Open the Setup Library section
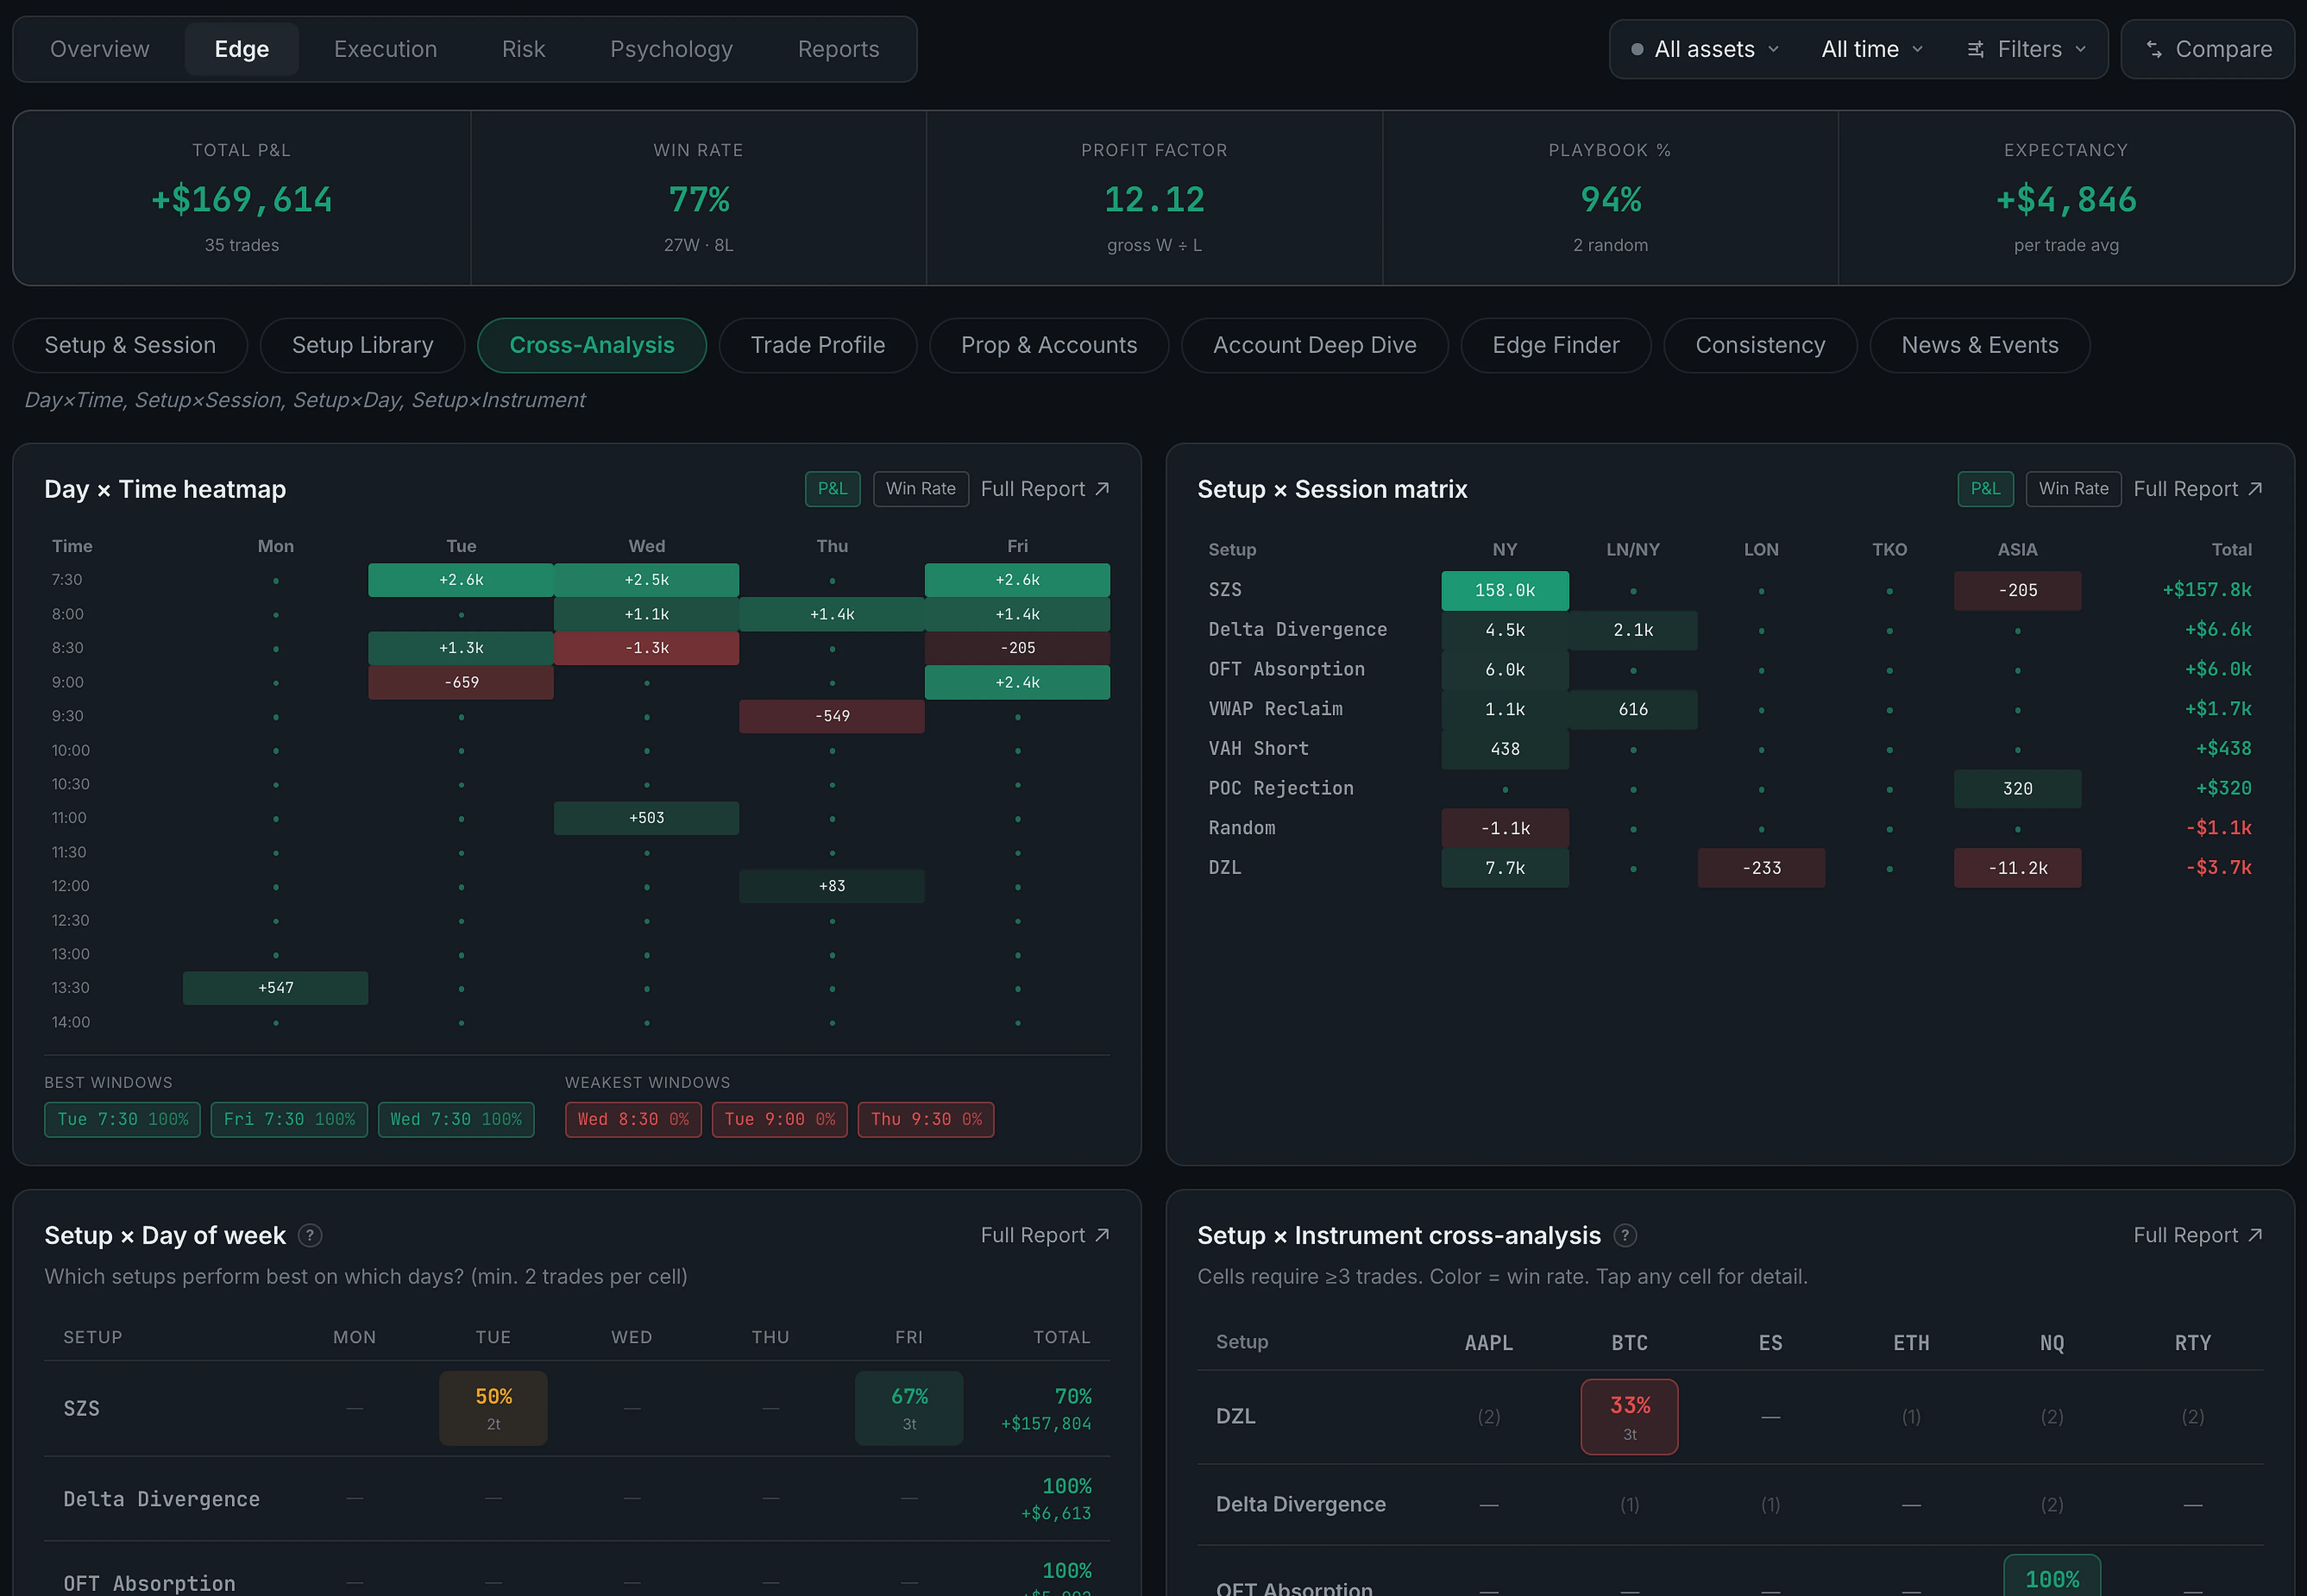Viewport: 2307px width, 1596px height. 362,345
